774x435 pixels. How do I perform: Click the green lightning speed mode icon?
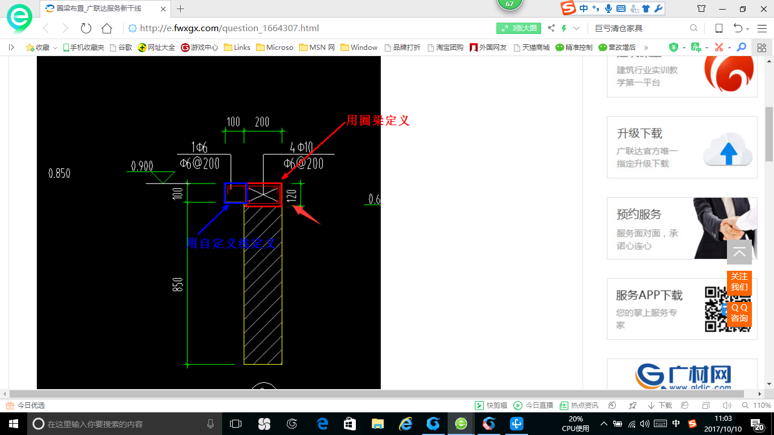564,28
